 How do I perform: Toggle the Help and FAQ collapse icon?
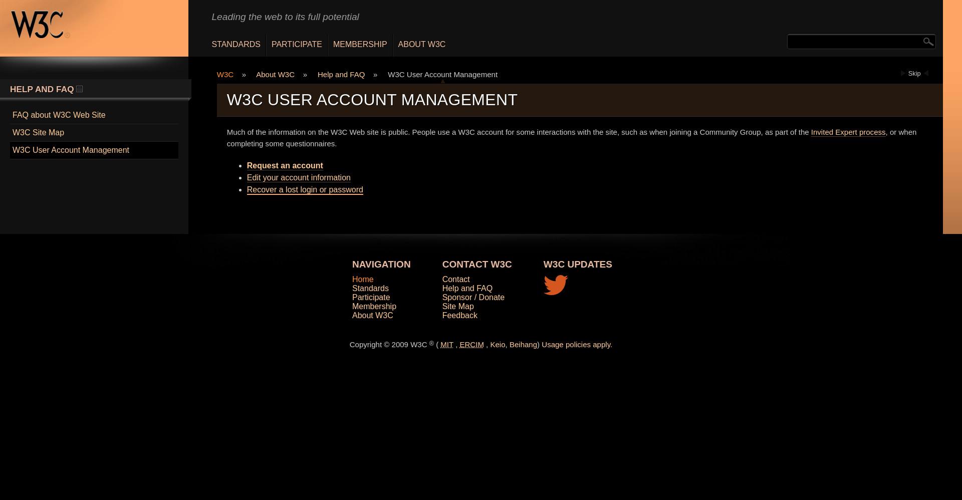tap(79, 89)
